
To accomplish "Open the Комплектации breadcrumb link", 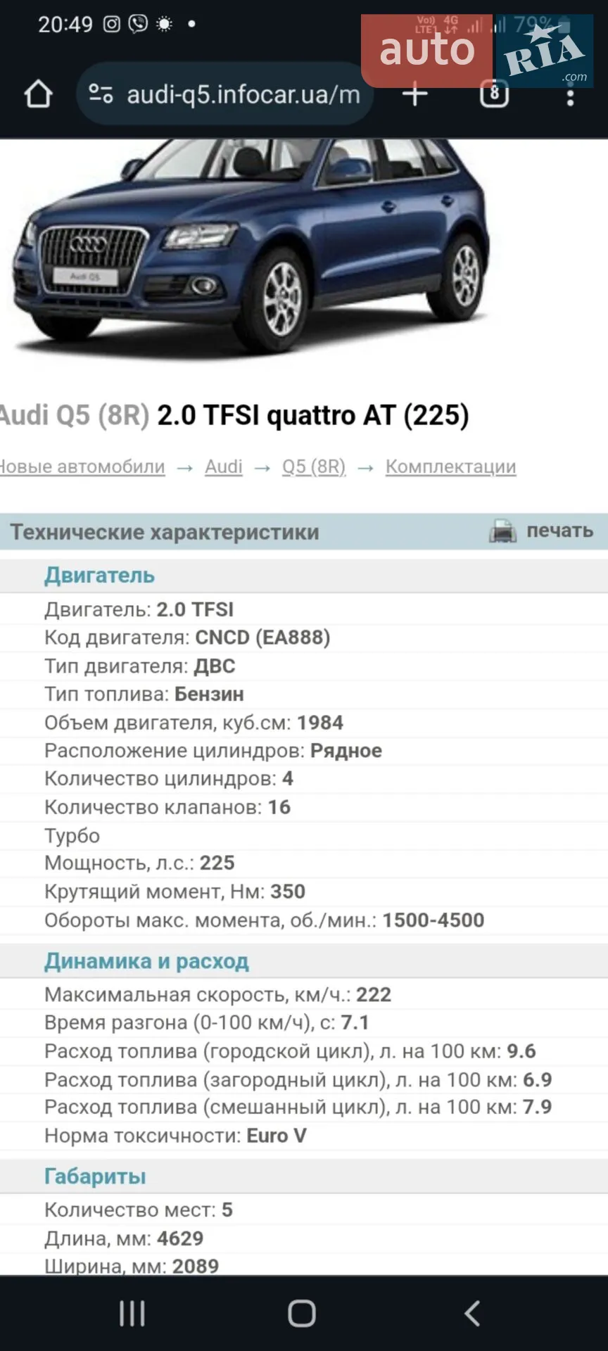I will 450,467.
